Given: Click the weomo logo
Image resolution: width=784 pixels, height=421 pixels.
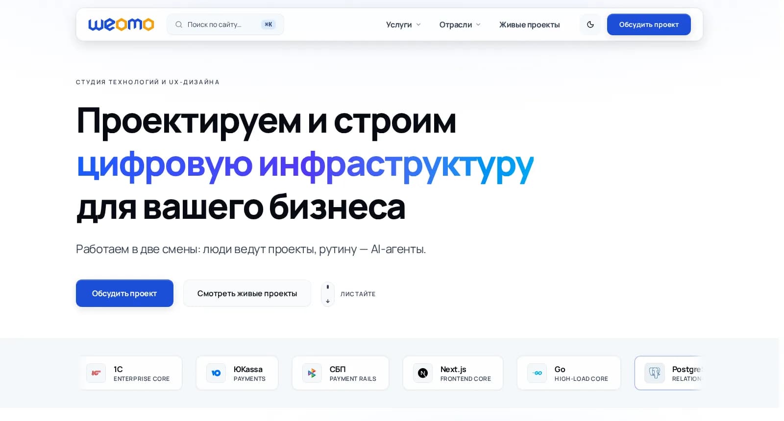Looking at the screenshot, I should [121, 24].
